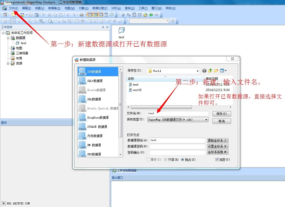Click 保存(S) button
The width and height of the screenshot is (285, 207).
[221, 114]
